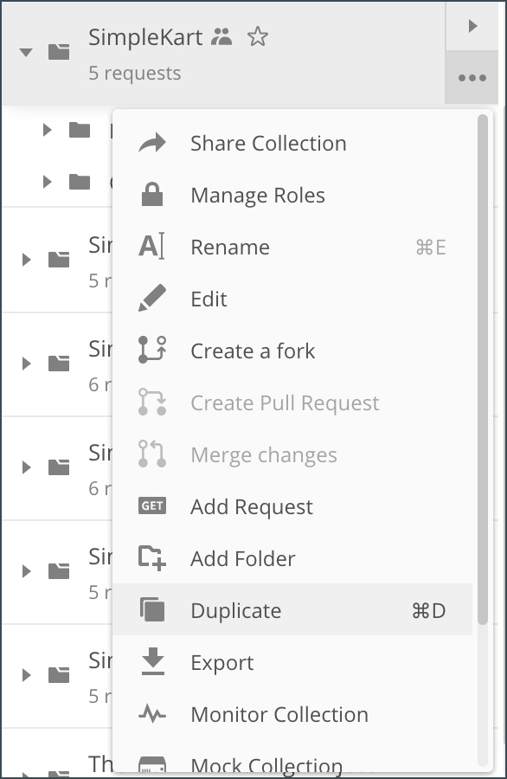Click the SimpleKart shared team icon
The image size is (507, 779).
[x=221, y=36]
